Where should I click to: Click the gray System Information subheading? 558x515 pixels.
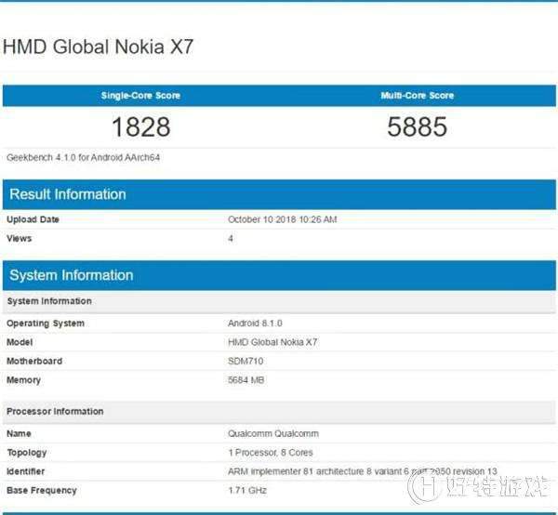(49, 301)
